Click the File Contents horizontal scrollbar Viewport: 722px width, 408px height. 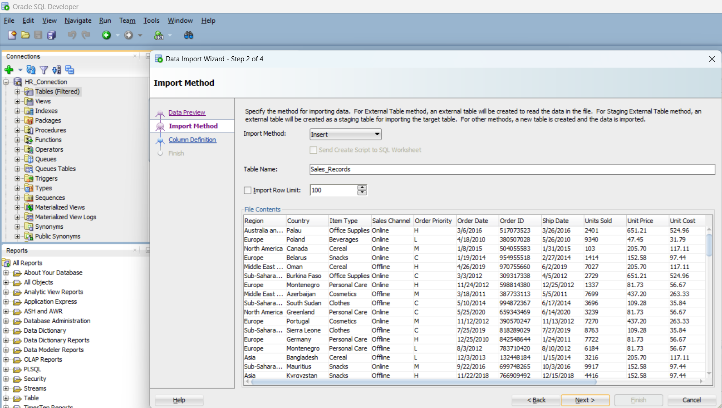click(x=423, y=382)
